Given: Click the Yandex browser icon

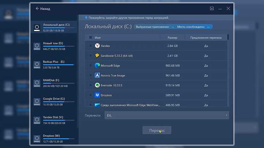Looking at the screenshot, I should coord(97,46).
